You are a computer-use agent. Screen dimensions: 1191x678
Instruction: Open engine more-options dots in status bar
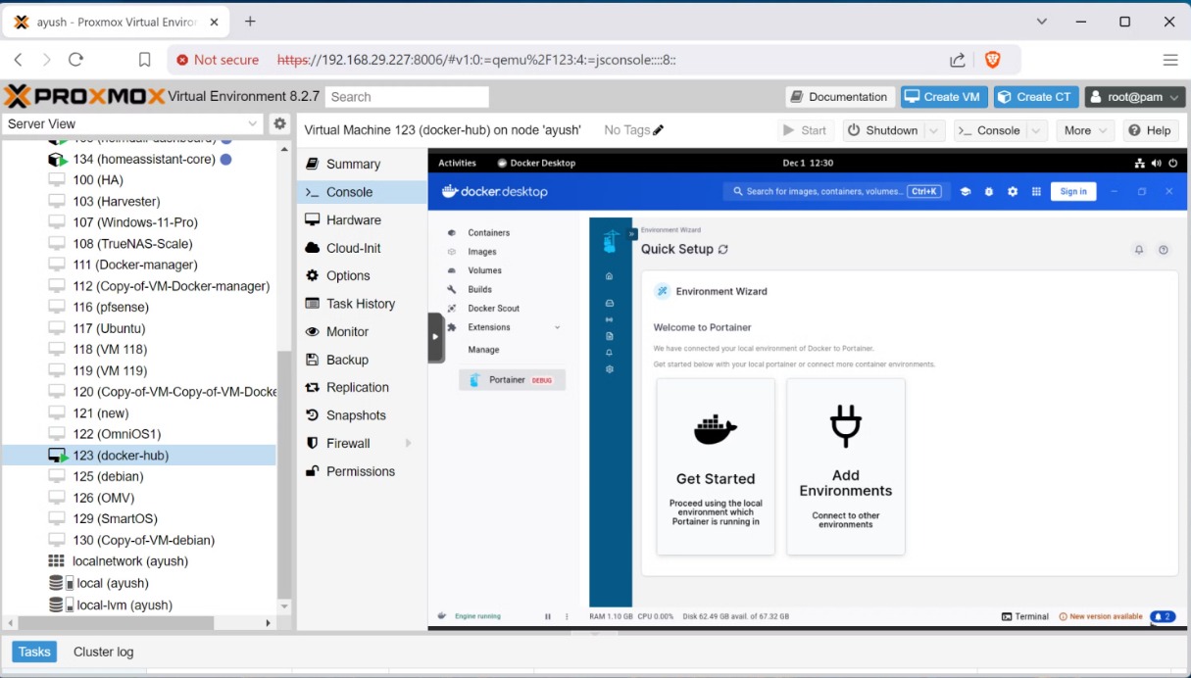coord(568,616)
